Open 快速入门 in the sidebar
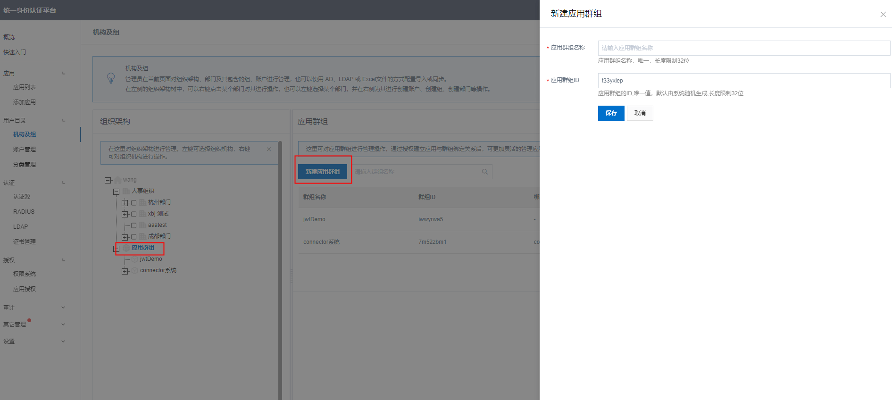The image size is (892, 400). tap(15, 52)
